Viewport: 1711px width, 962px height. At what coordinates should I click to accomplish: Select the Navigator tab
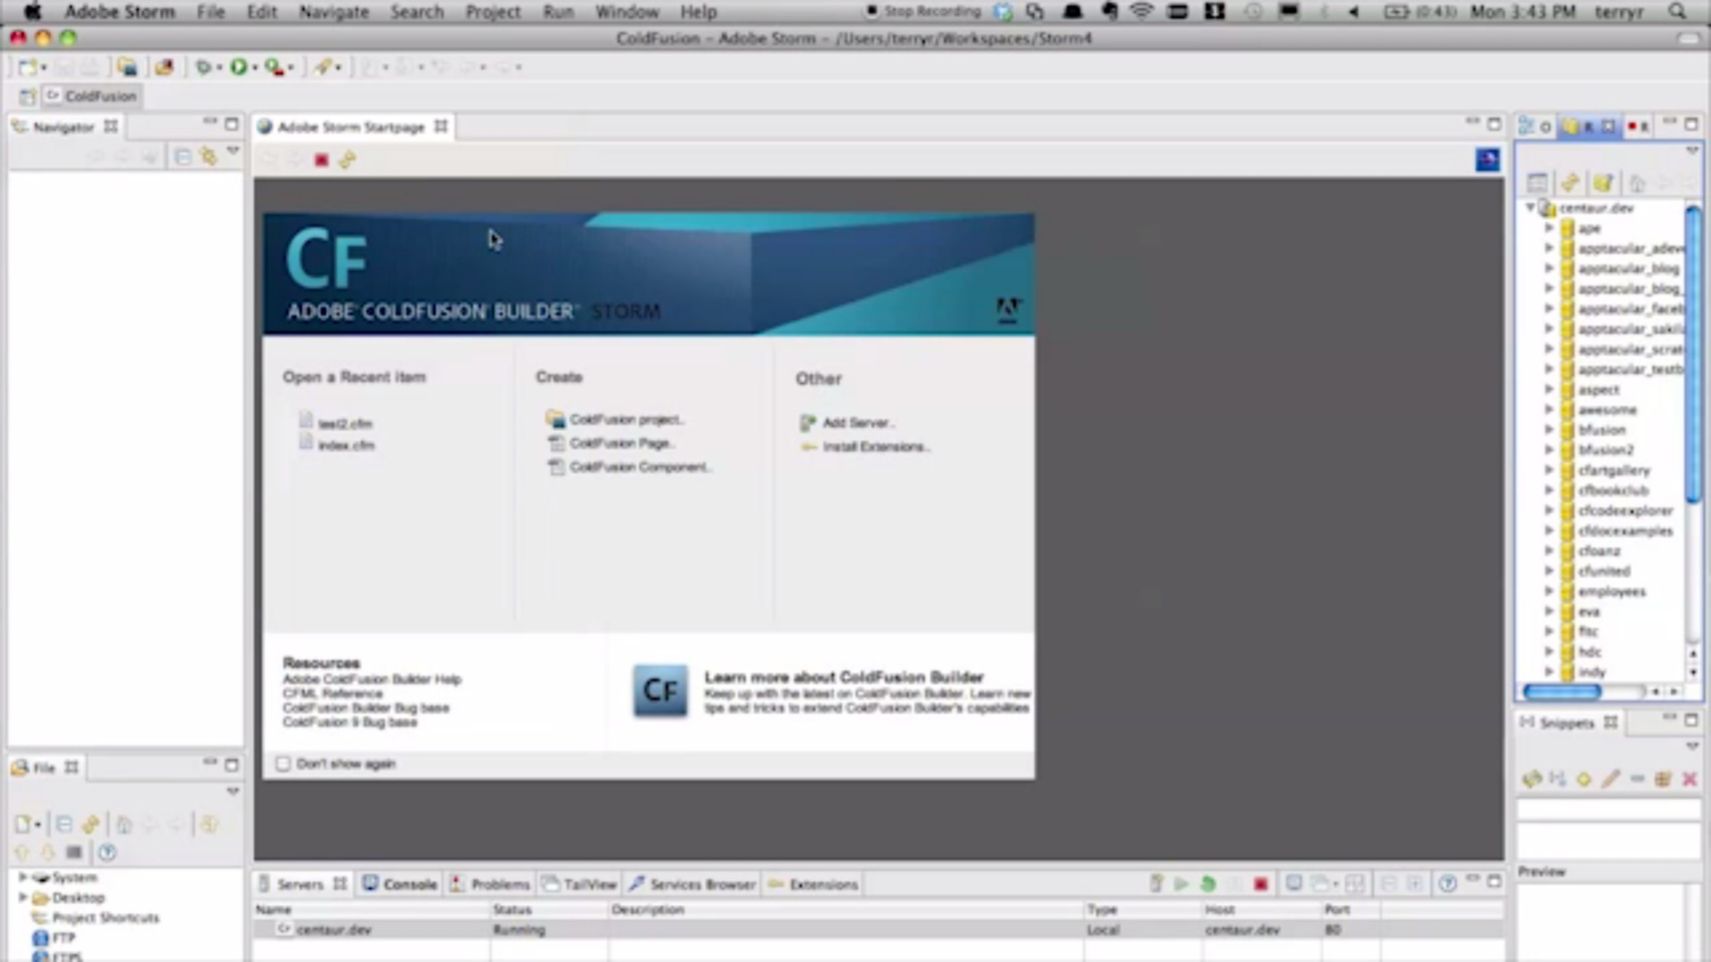point(63,127)
